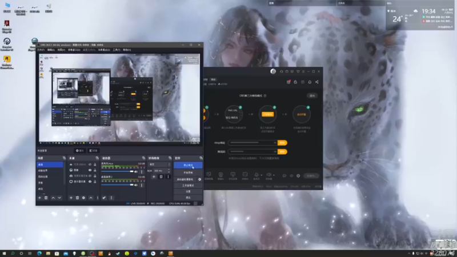Click the stream key input field
The width and height of the screenshot is (457, 257).
252,152
